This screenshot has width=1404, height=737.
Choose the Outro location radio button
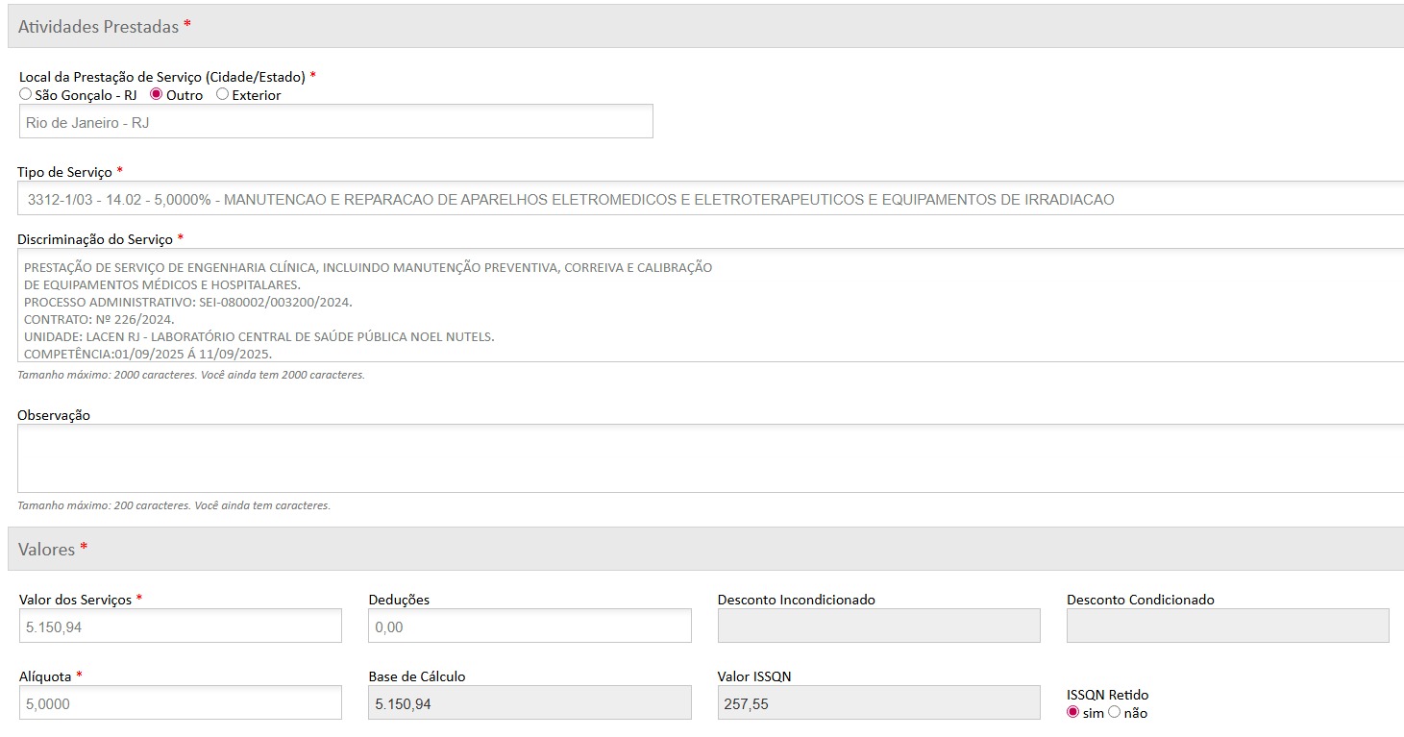tap(157, 95)
